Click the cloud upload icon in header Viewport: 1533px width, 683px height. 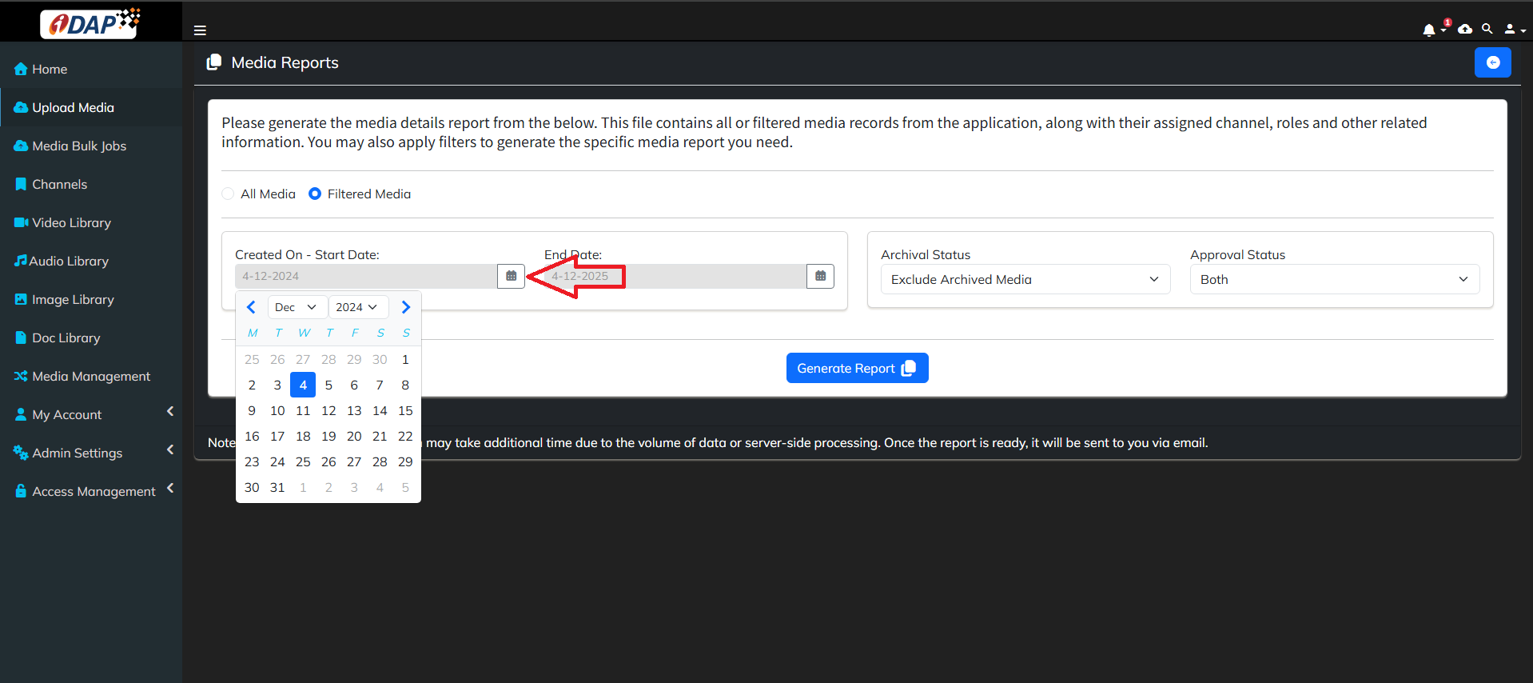coord(1465,30)
